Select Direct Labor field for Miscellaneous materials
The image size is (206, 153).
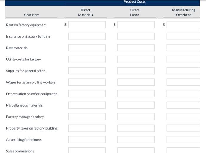tap(136, 105)
